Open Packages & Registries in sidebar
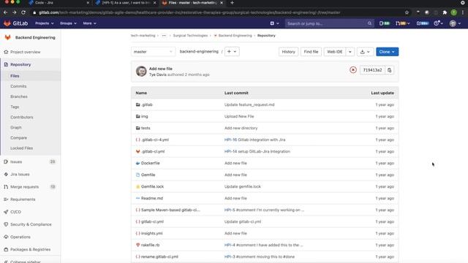Image resolution: width=468 pixels, height=263 pixels. [30, 249]
